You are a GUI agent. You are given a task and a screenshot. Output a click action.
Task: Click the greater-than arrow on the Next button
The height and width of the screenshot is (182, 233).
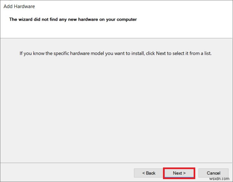184,173
